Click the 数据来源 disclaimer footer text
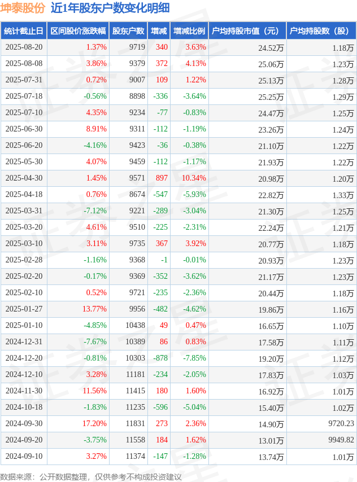The image size is (357, 482). 91,477
